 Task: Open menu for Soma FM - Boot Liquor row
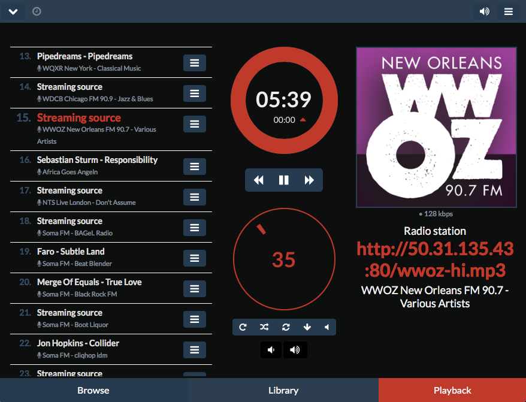(x=195, y=319)
